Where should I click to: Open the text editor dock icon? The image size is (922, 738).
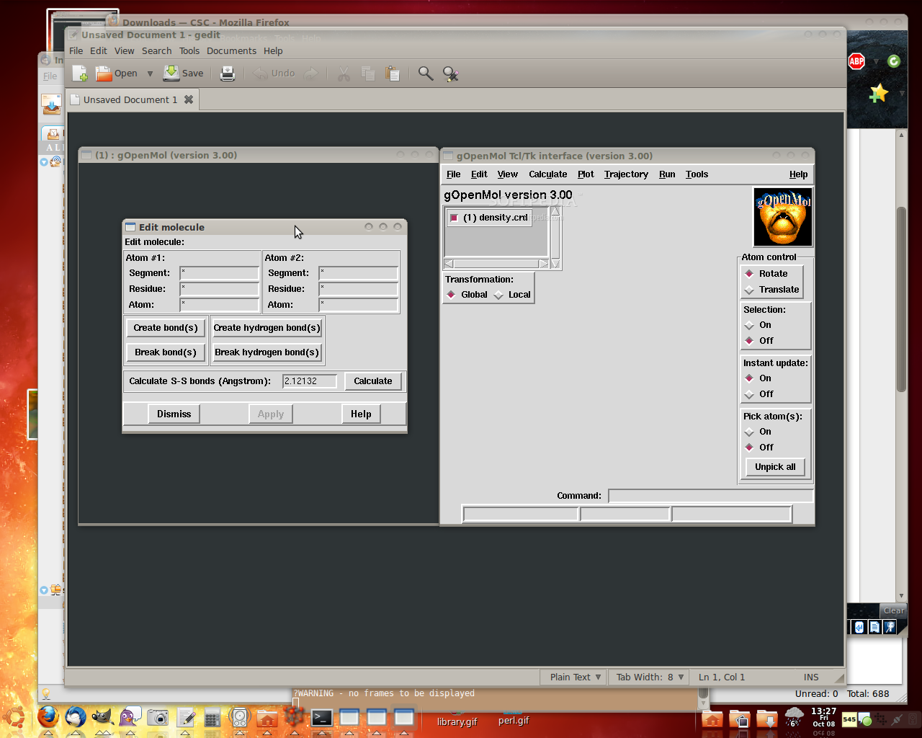(185, 717)
